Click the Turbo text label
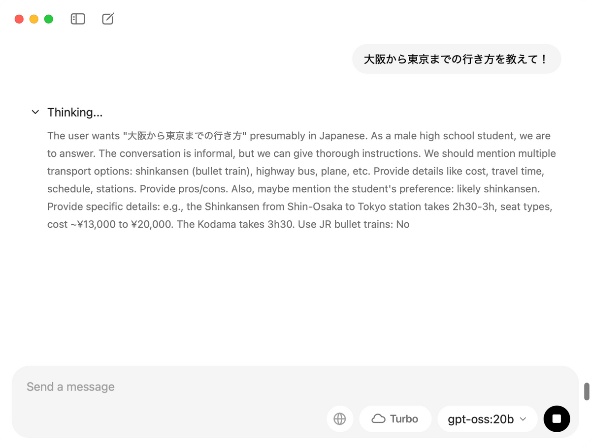This screenshot has height=447, width=591. pos(404,419)
